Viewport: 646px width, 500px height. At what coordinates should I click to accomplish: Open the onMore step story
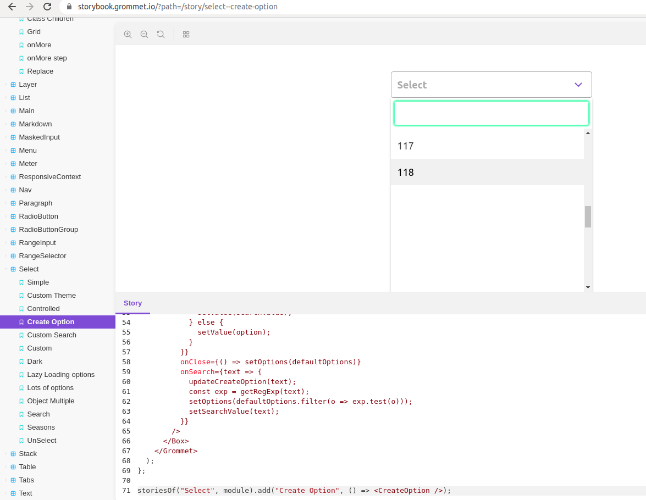coord(47,58)
